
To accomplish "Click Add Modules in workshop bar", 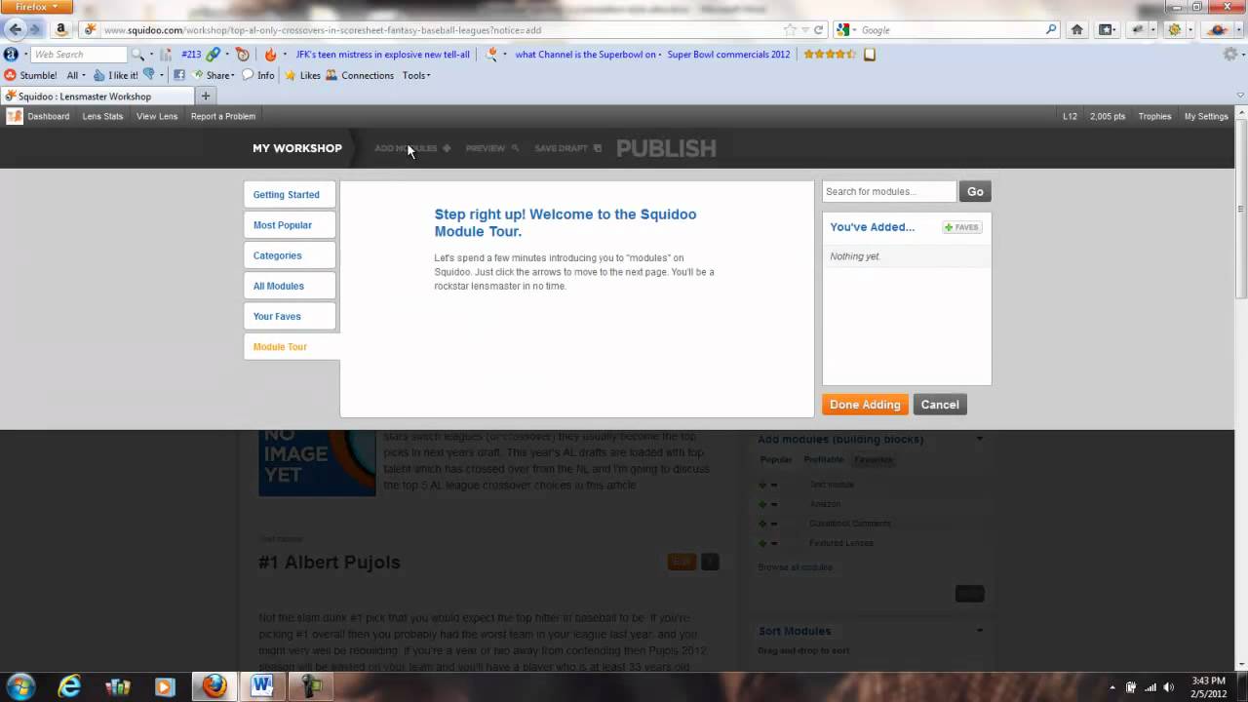I will [412, 148].
